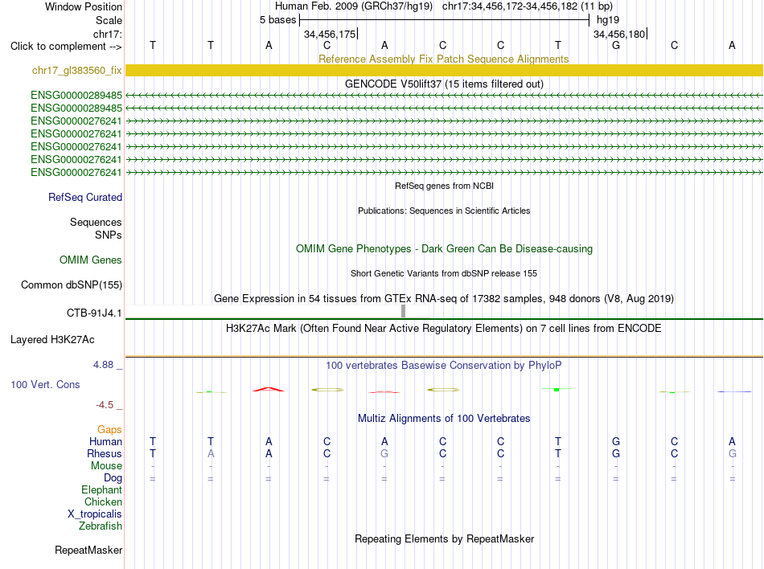Select the Chicken alignment row label
764x569 pixels.
tap(103, 501)
